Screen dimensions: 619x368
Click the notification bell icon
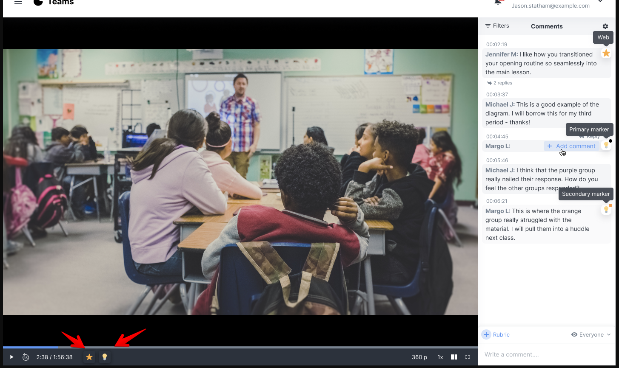click(x=497, y=2)
